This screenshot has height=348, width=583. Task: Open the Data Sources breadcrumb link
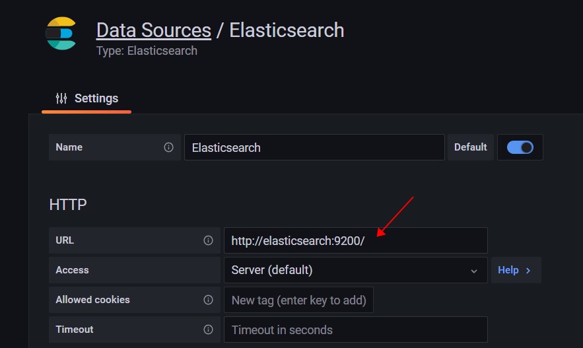point(154,30)
